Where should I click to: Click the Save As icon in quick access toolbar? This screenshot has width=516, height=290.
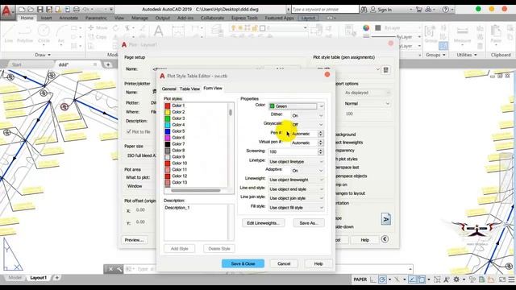[48, 10]
